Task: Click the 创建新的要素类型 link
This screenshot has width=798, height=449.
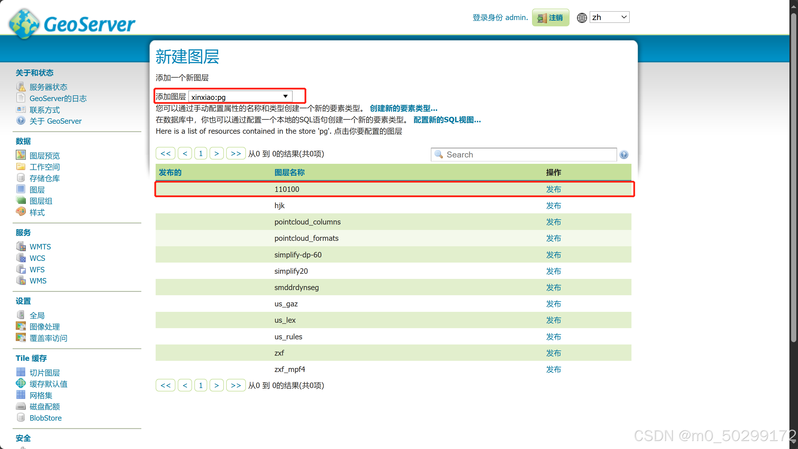Action: (404, 108)
